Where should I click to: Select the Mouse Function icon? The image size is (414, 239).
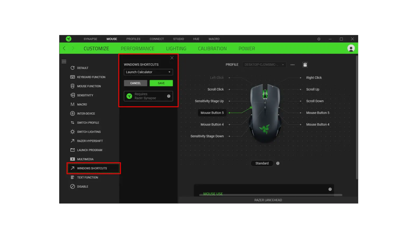(x=72, y=86)
